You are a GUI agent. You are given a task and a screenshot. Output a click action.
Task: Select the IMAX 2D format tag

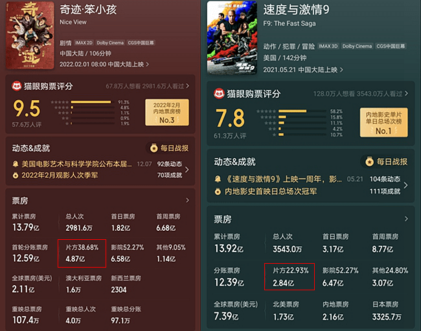point(84,43)
